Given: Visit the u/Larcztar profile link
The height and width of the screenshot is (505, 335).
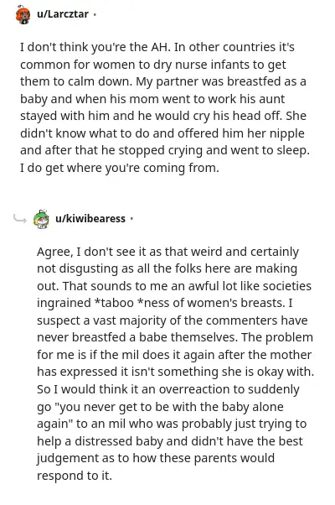Looking at the screenshot, I should pyautogui.click(x=63, y=14).
